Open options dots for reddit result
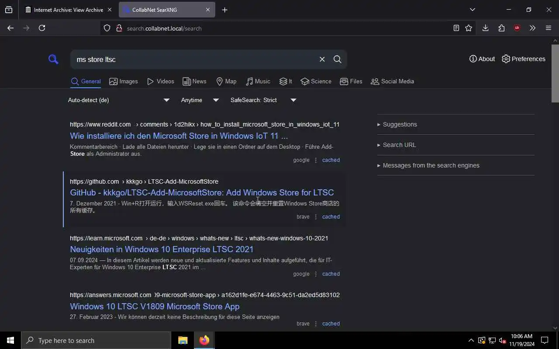This screenshot has height=349, width=559. 316,160
